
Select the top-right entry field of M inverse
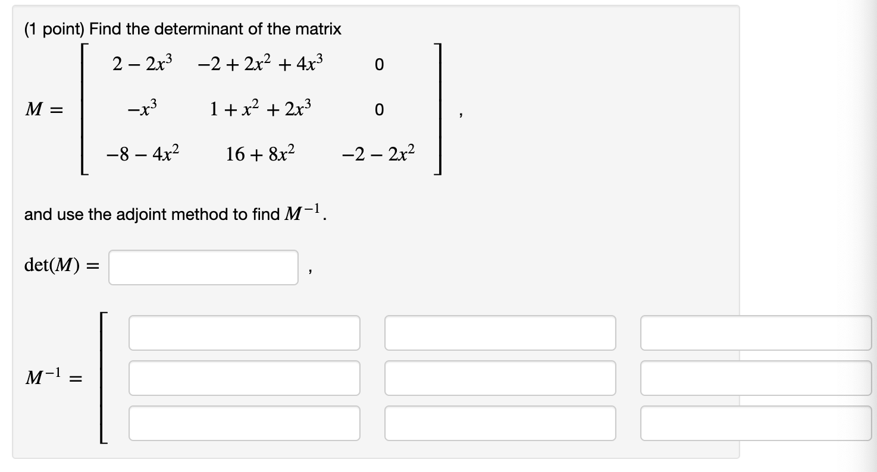coord(756,333)
